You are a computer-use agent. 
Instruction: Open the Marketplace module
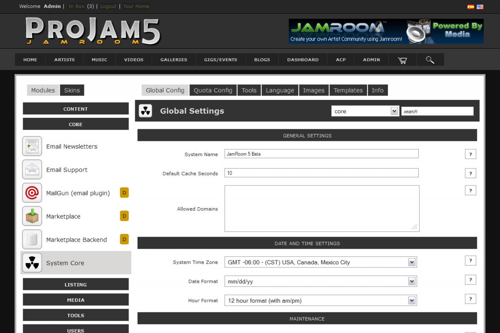(32, 216)
